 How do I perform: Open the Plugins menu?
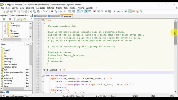pos(81,8)
